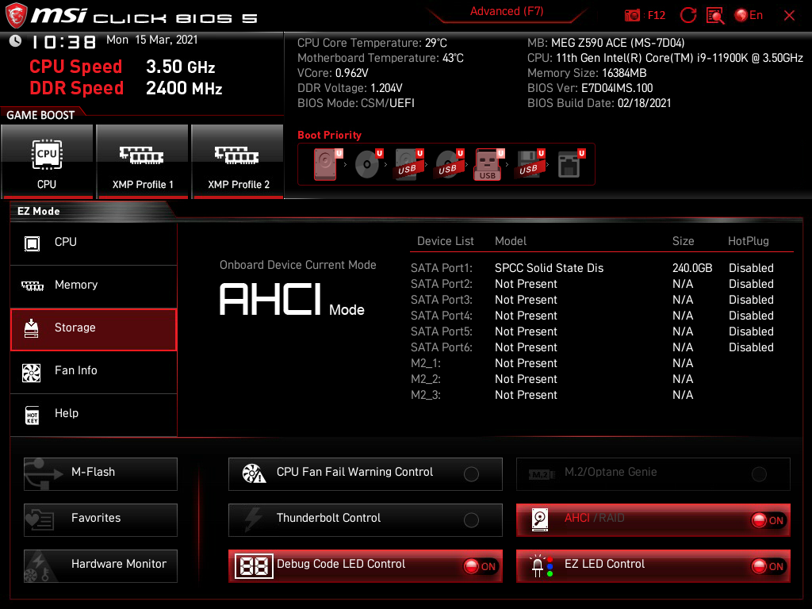This screenshot has width=812, height=609.
Task: Click the Boot Priority label
Action: 329,135
